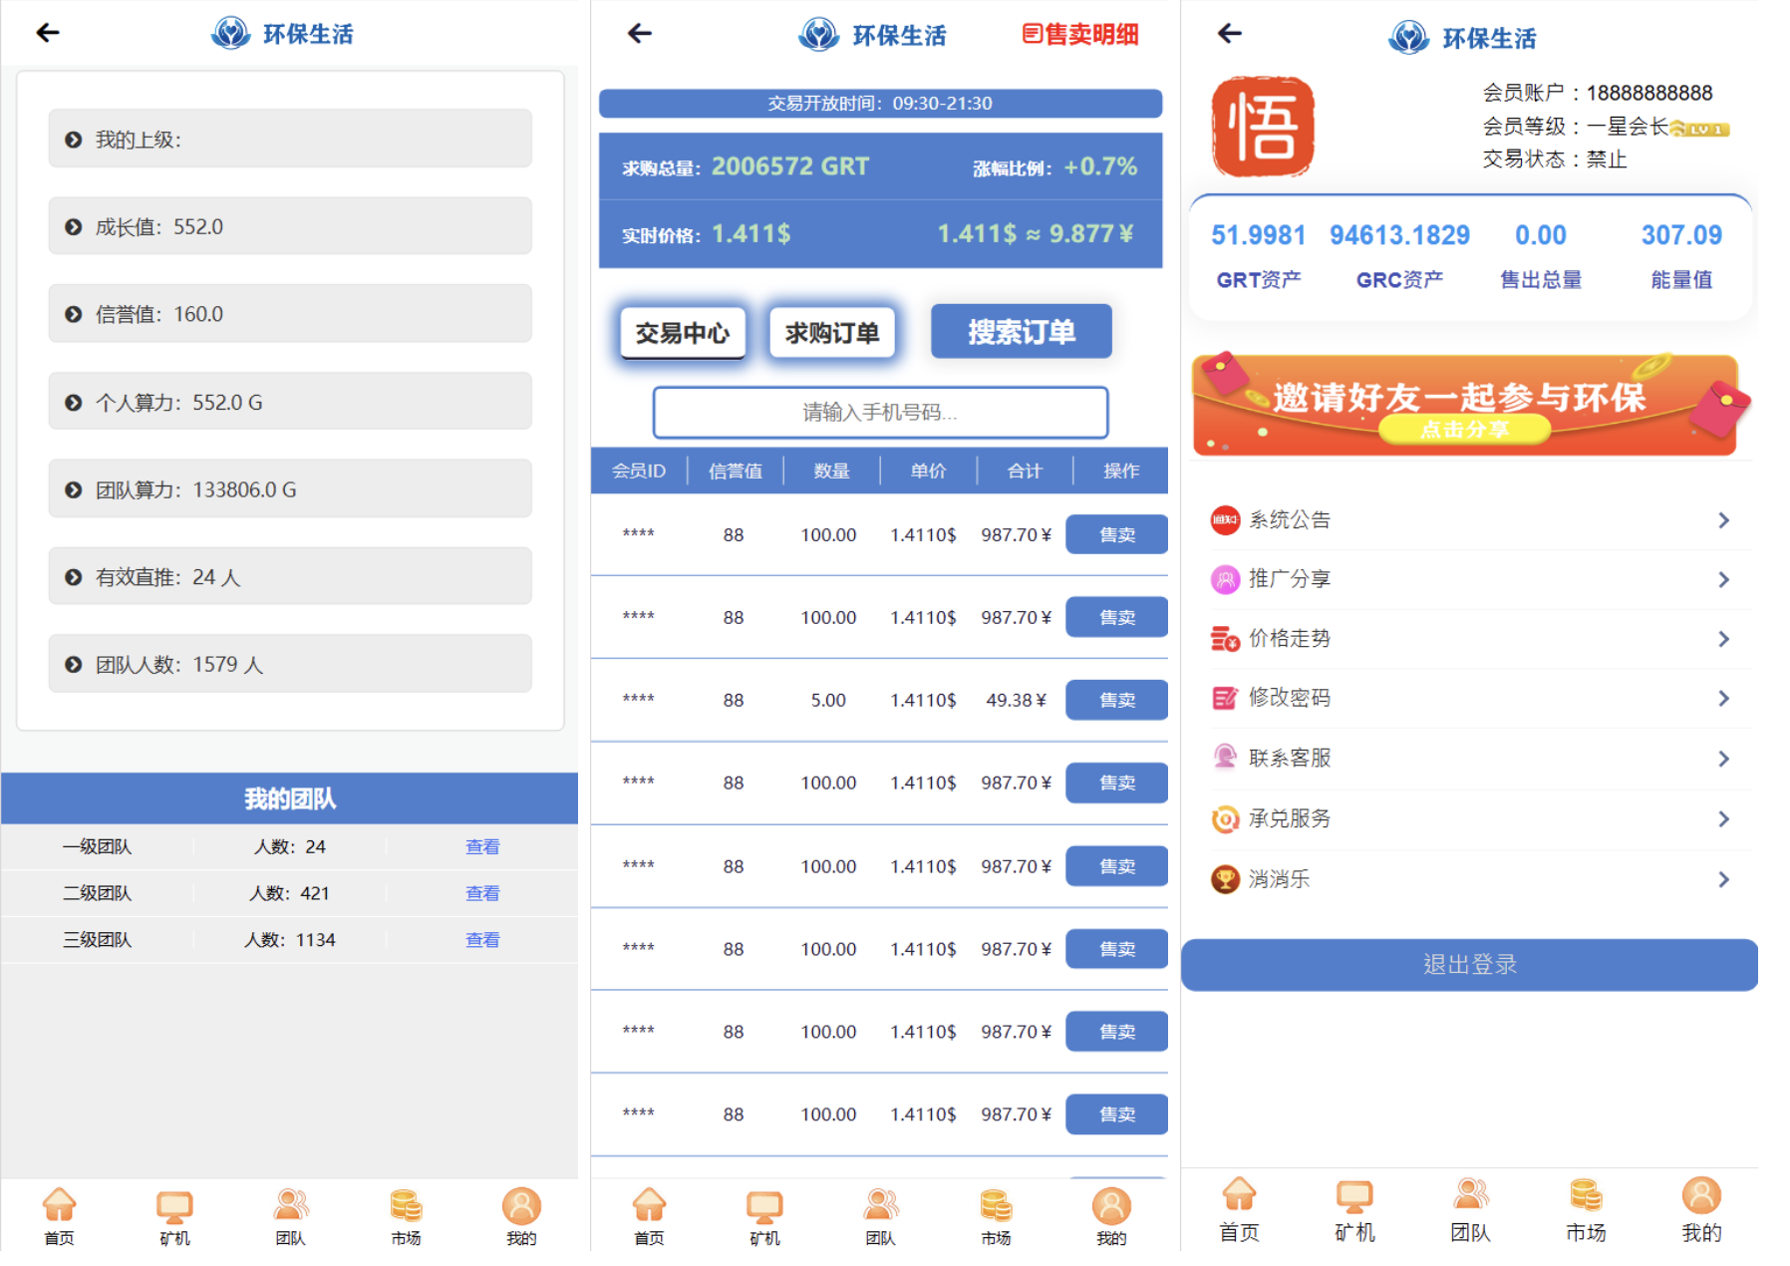This screenshot has height=1266, width=1790.
Task: View the 二级团队 members via 查看
Action: (x=482, y=893)
